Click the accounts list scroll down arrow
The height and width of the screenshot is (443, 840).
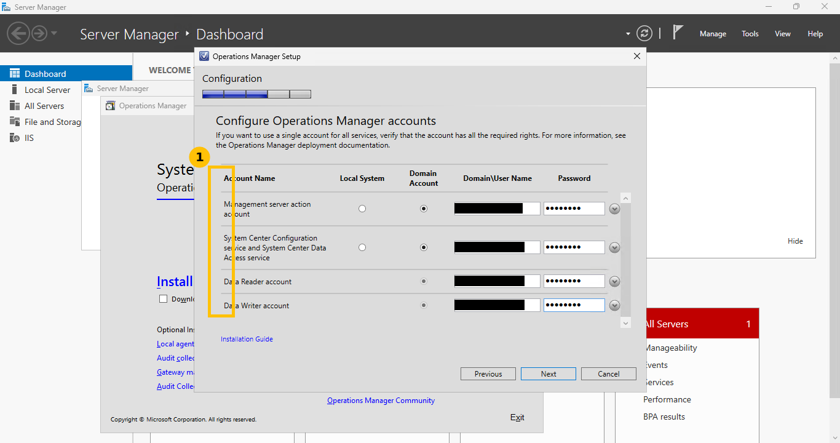[x=626, y=323]
